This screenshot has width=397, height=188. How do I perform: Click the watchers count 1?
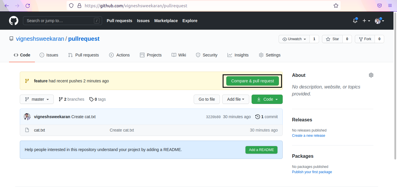tap(314, 39)
